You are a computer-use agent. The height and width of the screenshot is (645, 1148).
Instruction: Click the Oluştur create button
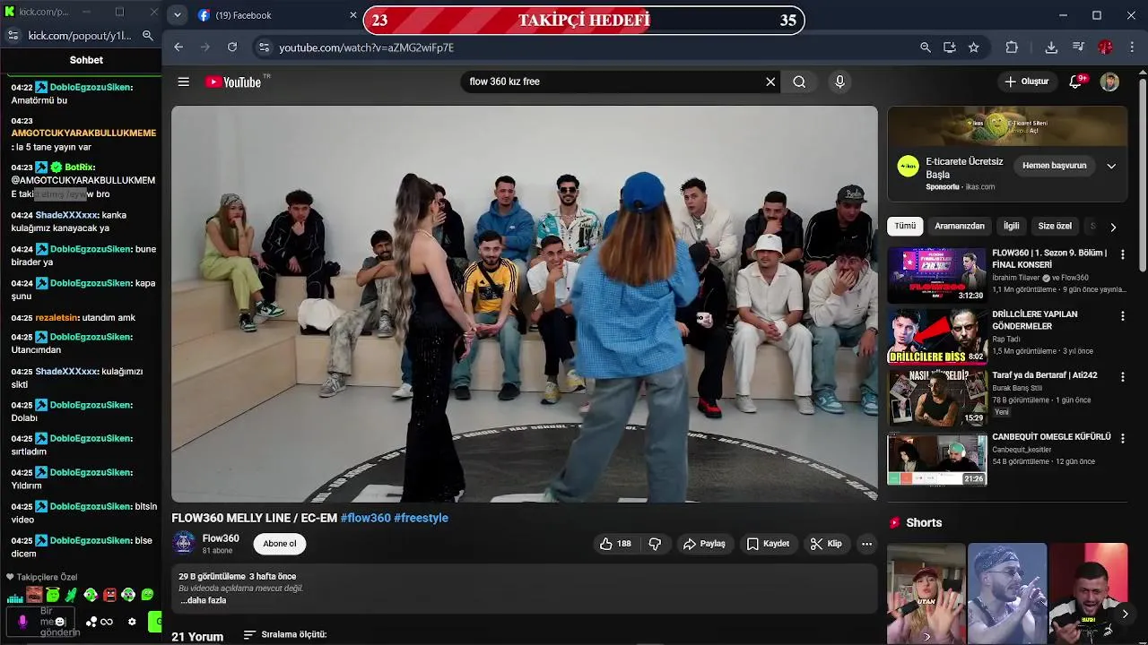[1026, 82]
